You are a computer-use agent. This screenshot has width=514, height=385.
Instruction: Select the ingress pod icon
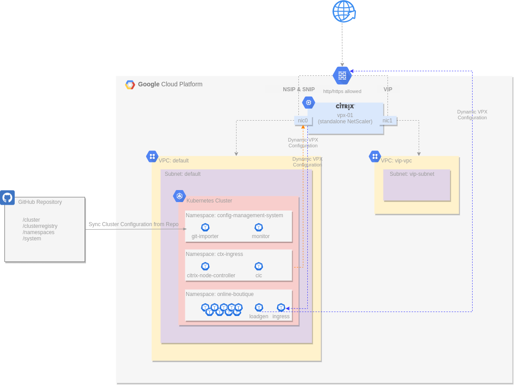tap(281, 308)
